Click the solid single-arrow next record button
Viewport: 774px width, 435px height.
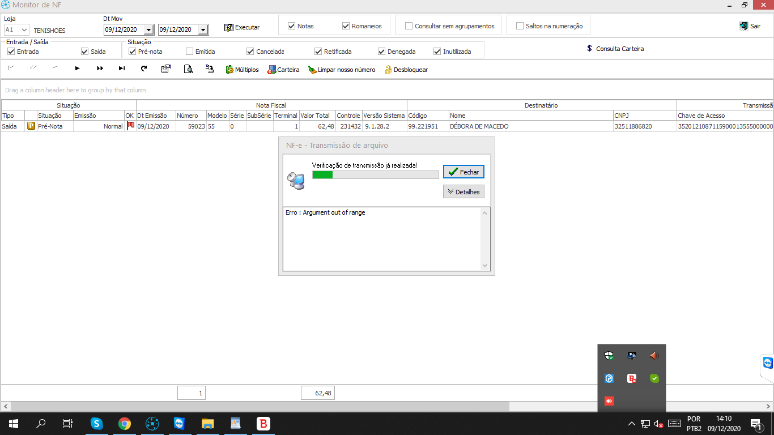(78, 69)
